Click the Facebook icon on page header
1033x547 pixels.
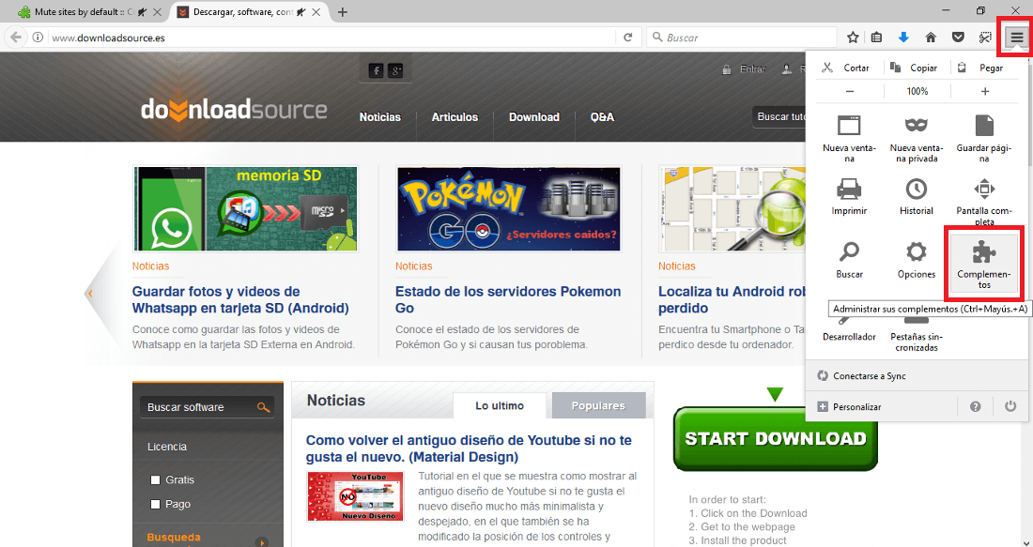(x=376, y=70)
